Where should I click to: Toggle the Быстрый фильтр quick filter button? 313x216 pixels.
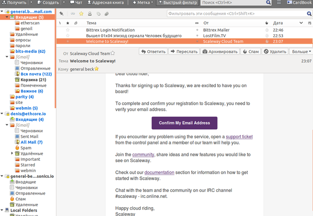pos(178,2)
